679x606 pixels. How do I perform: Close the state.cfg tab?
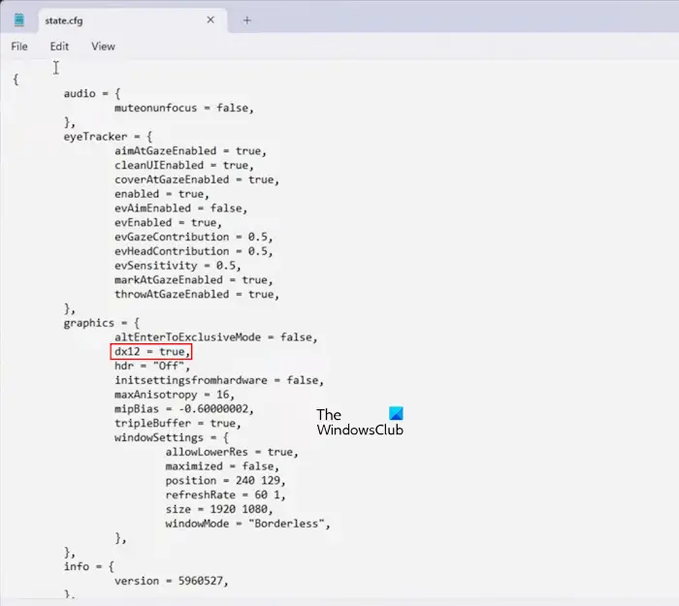[x=210, y=20]
